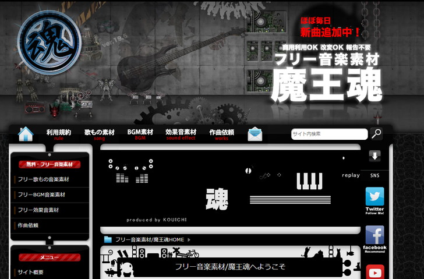Click the blue folder breadcrumb icon

tap(108, 239)
